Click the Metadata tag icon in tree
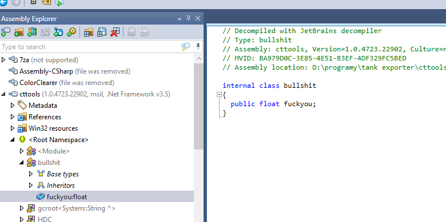Image resolution: width=446 pixels, height=222 pixels. point(22,106)
